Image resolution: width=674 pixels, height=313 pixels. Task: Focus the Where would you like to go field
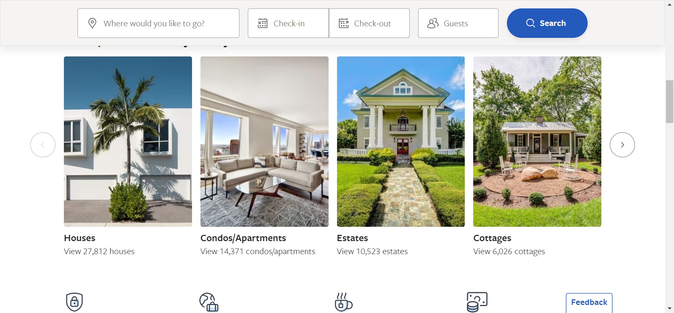tap(158, 23)
